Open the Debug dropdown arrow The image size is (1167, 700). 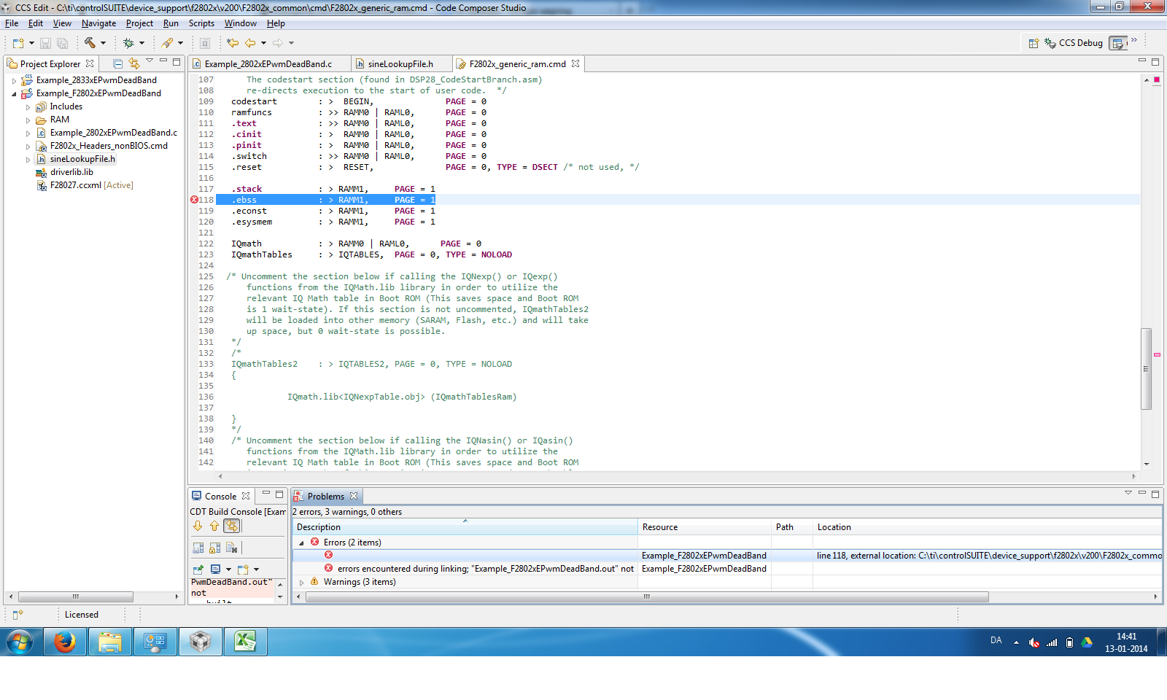tap(141, 43)
